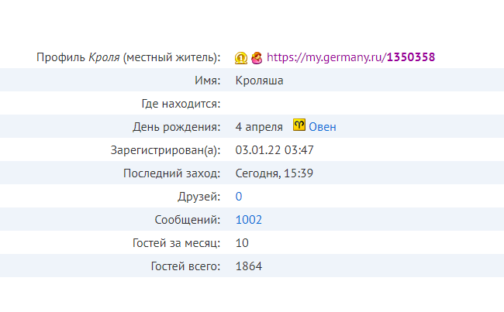Open the Овен zodiac link
The width and height of the screenshot is (504, 312).
coord(323,127)
